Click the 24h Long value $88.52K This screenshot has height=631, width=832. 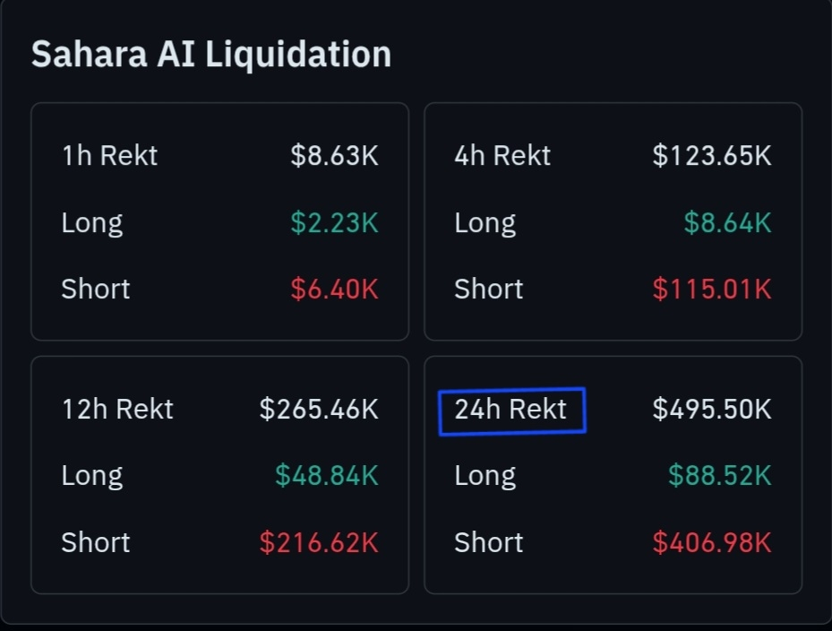[719, 476]
